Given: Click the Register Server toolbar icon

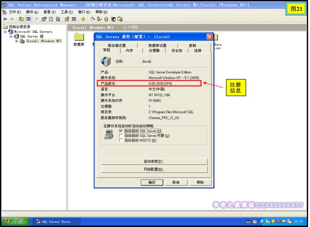Looking at the screenshot, I should click(x=99, y=19).
